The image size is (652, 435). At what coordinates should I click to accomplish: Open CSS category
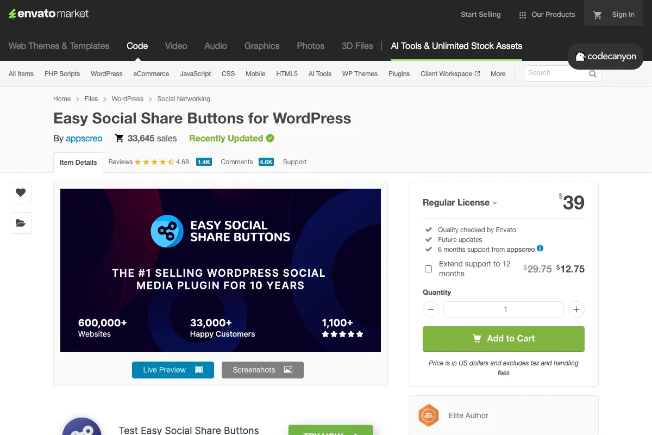[228, 74]
